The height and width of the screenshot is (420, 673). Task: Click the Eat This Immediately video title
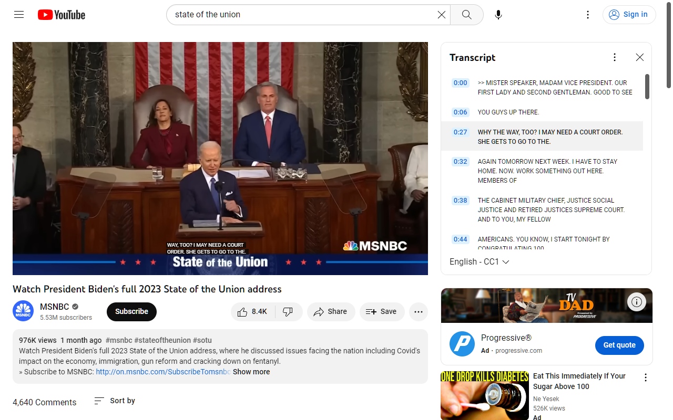[579, 381]
